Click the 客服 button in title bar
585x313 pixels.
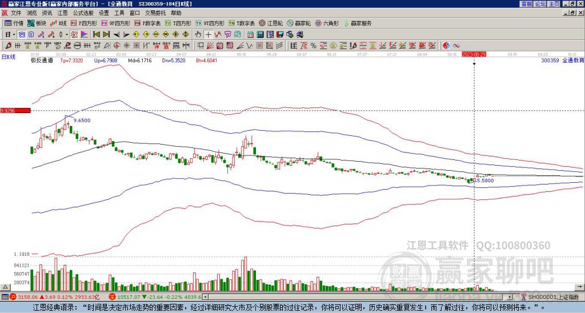(527, 4)
